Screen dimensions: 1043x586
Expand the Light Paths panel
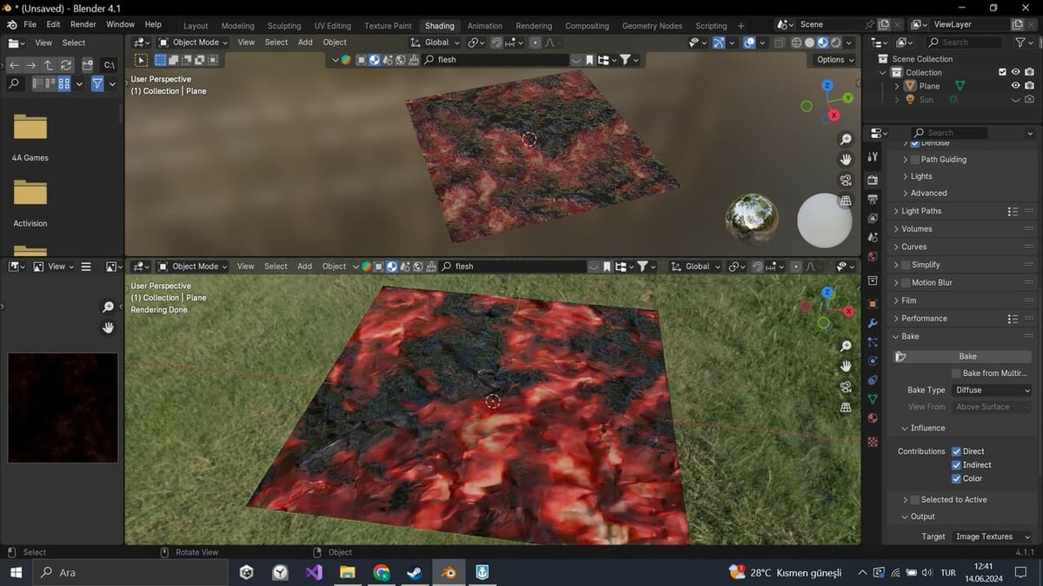pyautogui.click(x=921, y=211)
